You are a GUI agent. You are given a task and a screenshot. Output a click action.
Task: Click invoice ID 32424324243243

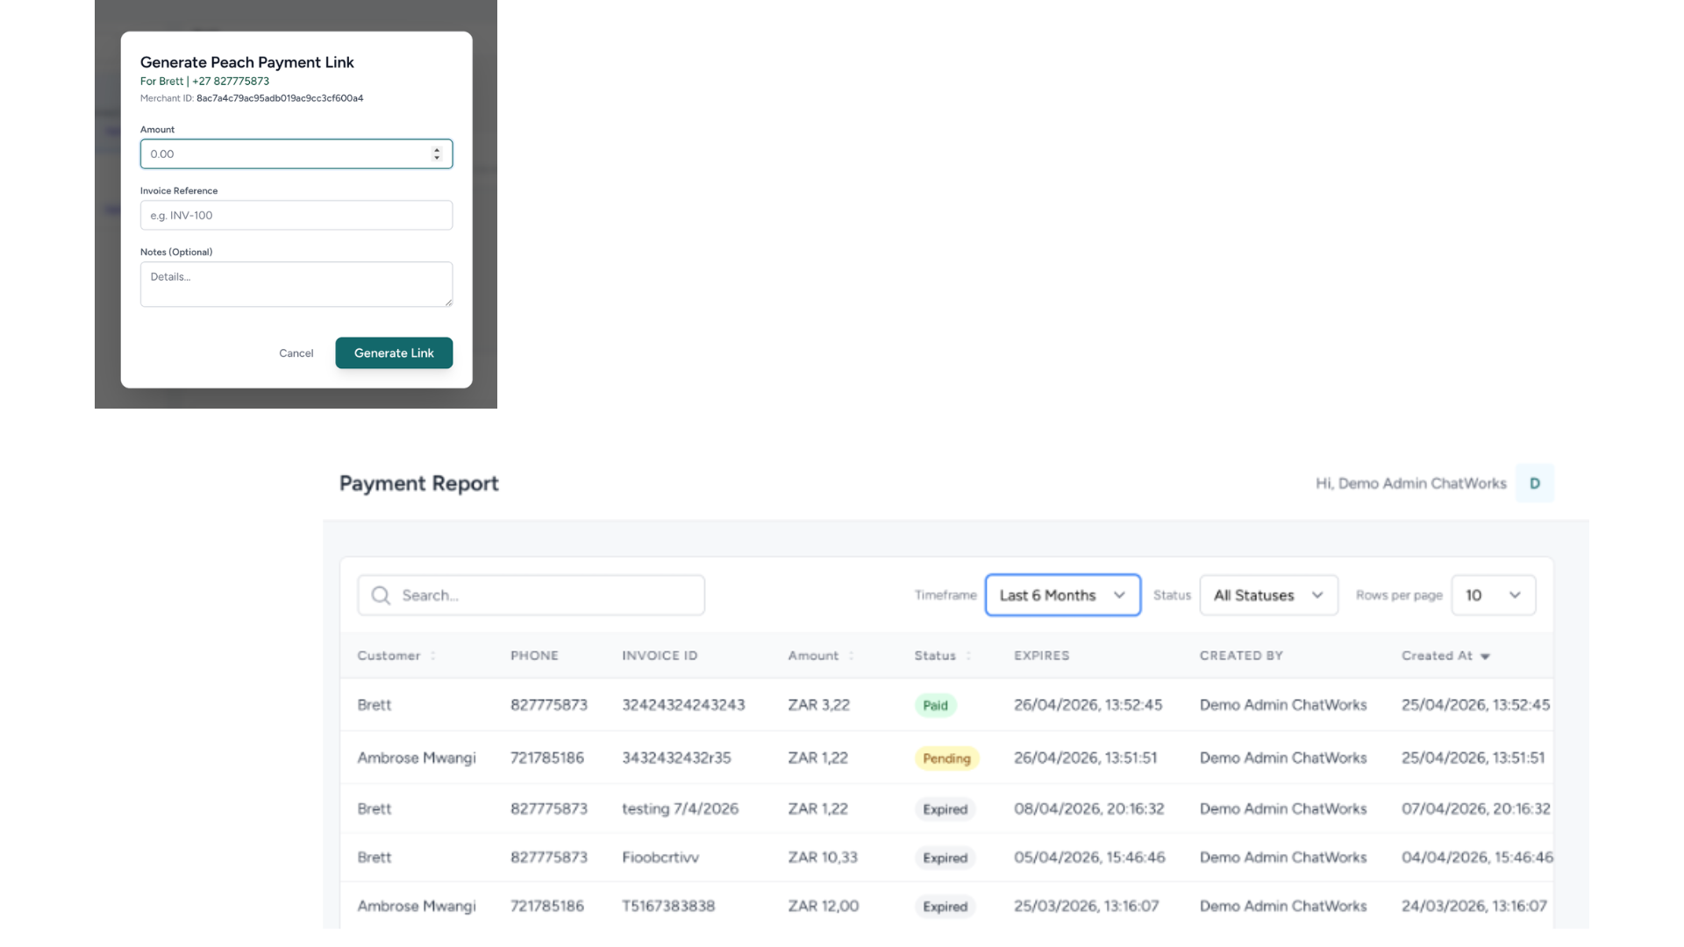[x=683, y=705]
